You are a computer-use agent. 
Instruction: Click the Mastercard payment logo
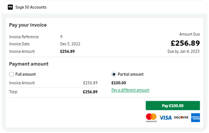[151, 118]
